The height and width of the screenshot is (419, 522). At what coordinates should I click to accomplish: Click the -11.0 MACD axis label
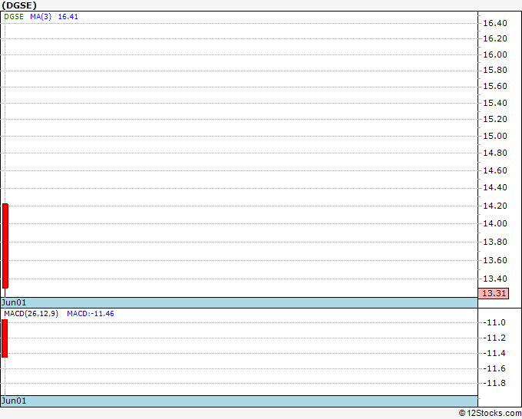494,323
